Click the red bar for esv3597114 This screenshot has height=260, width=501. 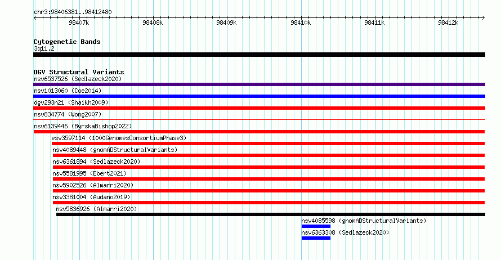tap(269, 144)
